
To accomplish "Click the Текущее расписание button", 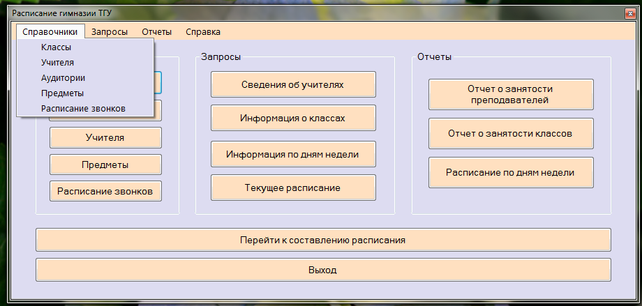I will tap(293, 188).
